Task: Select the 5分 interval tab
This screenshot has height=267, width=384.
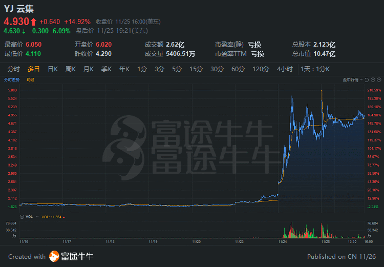Action: (177, 69)
